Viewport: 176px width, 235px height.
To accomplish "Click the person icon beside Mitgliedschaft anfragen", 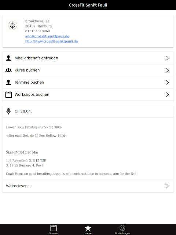I will pyautogui.click(x=8, y=58).
